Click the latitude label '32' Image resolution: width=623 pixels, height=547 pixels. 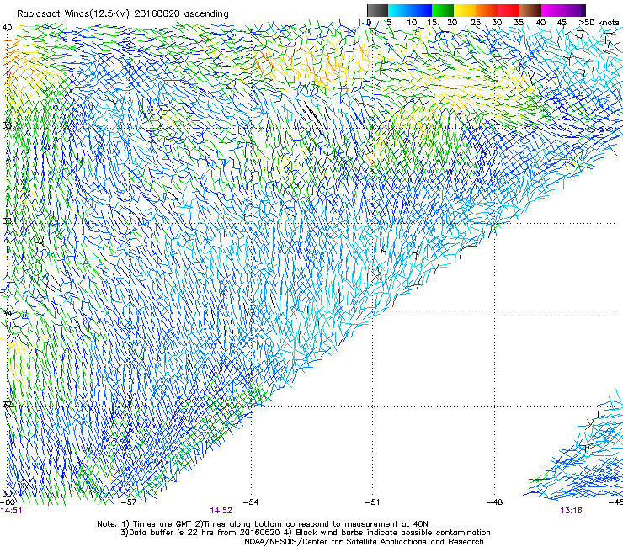click(7, 405)
